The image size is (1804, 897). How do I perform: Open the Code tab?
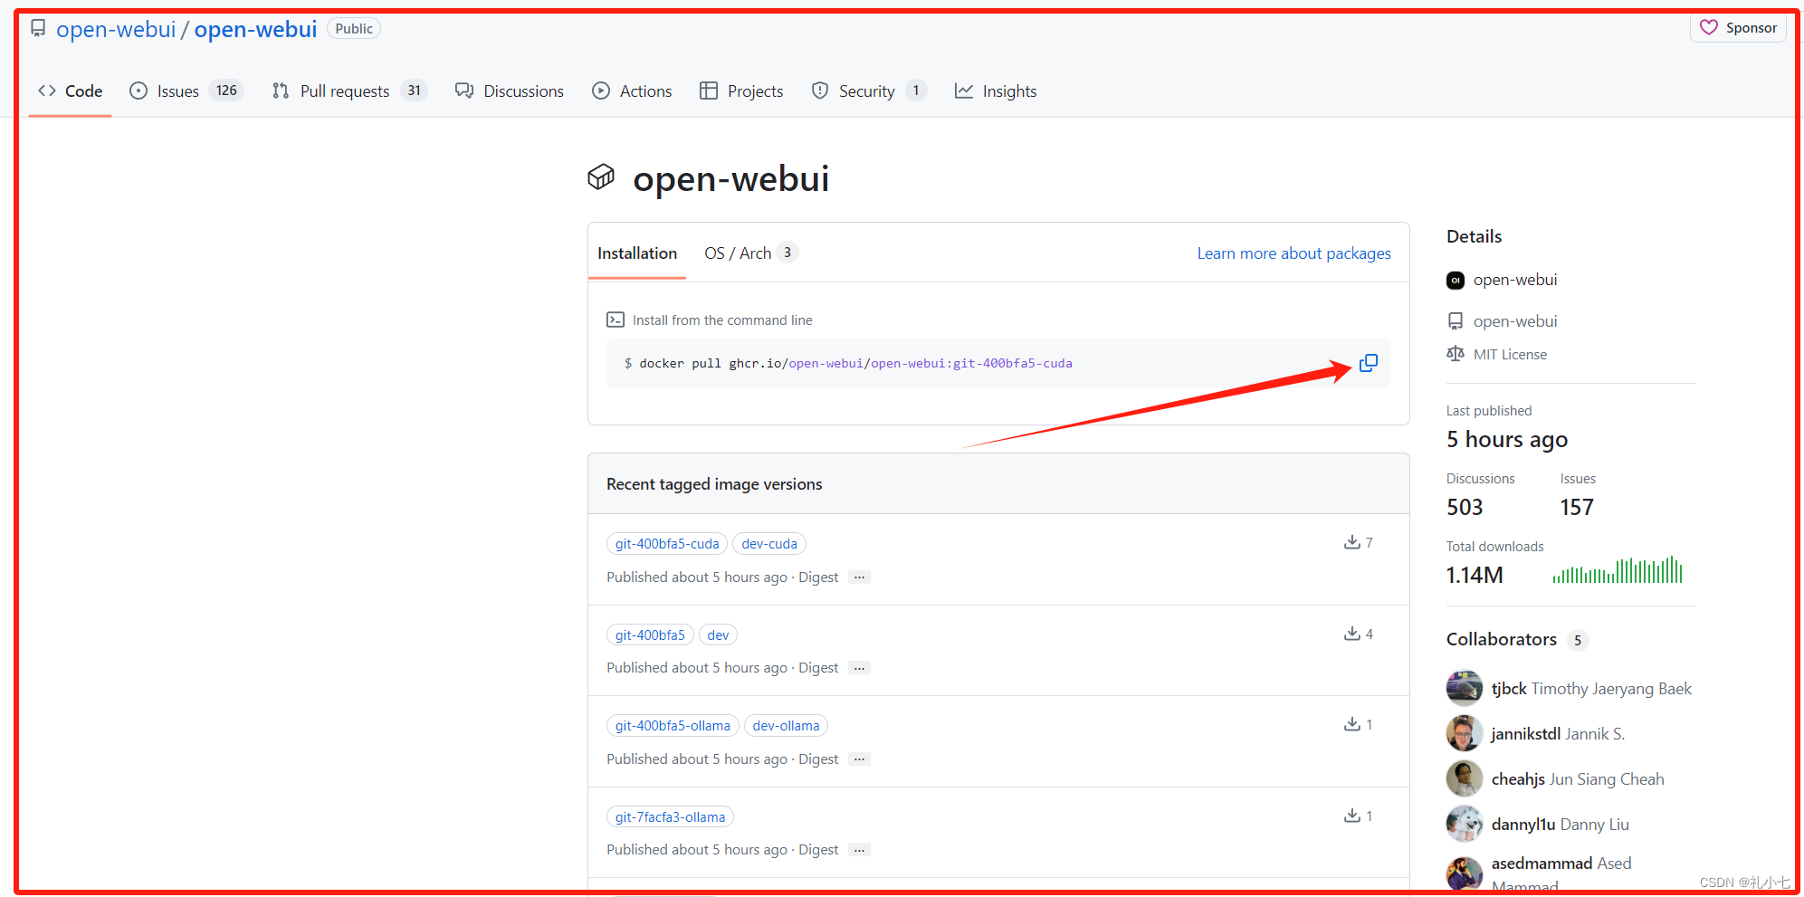coord(70,91)
